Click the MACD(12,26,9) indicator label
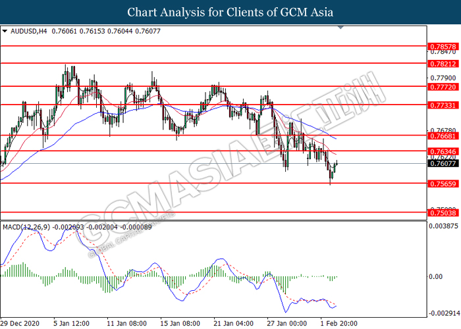Screen dimensions: 461x329 point(26,227)
